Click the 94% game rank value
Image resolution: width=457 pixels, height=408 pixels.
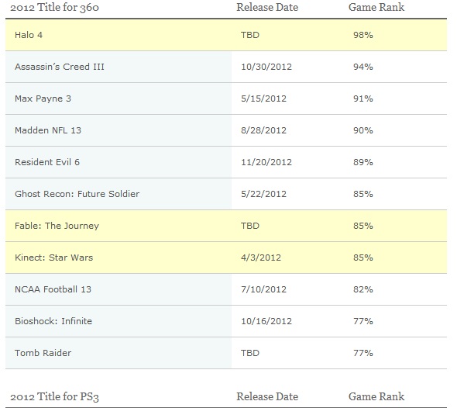point(363,67)
